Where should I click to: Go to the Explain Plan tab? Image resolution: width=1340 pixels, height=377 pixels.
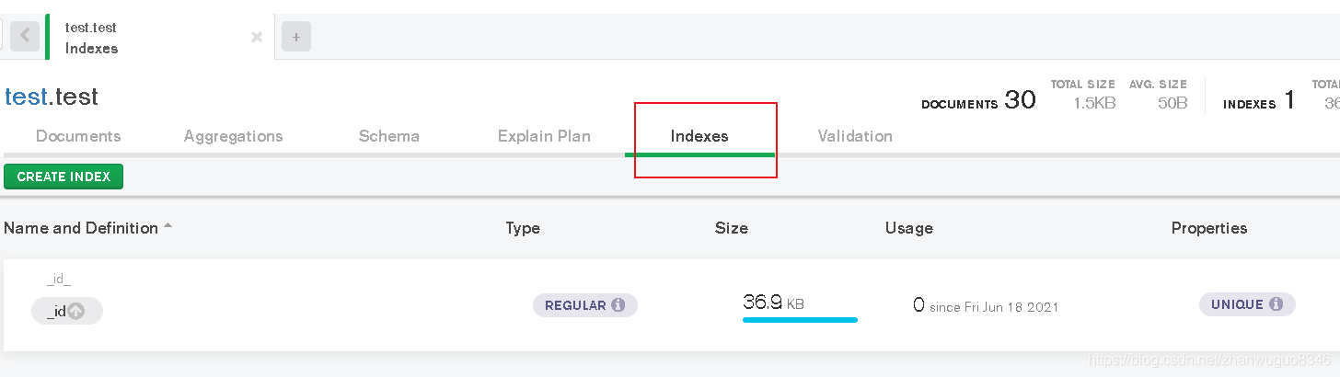(x=544, y=136)
